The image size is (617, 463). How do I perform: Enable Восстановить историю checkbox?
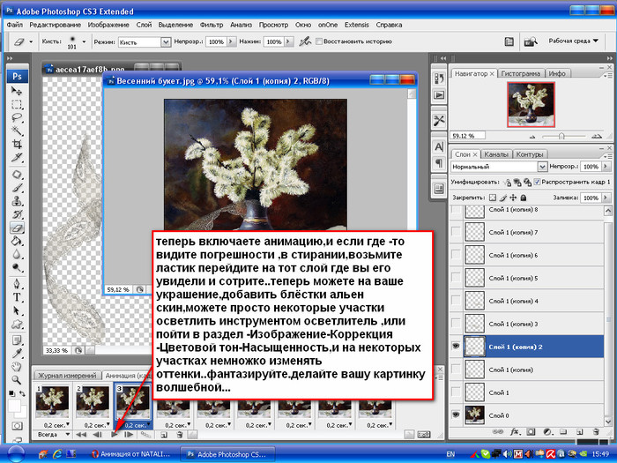point(319,41)
